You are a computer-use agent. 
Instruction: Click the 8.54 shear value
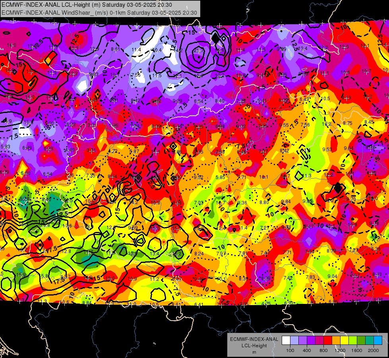click(112, 177)
